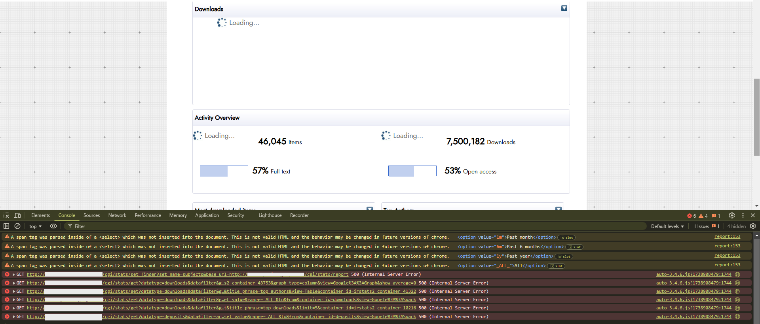Click the red error count badge
Viewport: 760px width, 324px height.
(692, 216)
